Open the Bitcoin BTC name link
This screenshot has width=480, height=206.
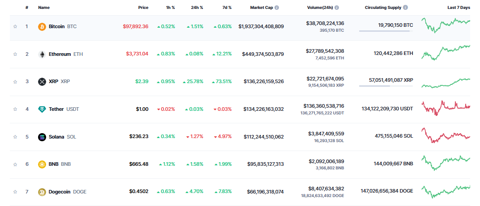(62, 27)
